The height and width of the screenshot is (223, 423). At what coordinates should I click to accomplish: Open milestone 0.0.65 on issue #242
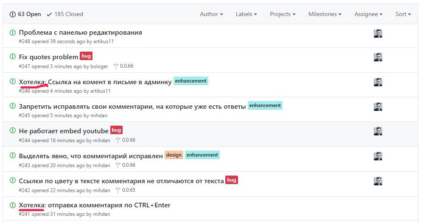coord(126,190)
